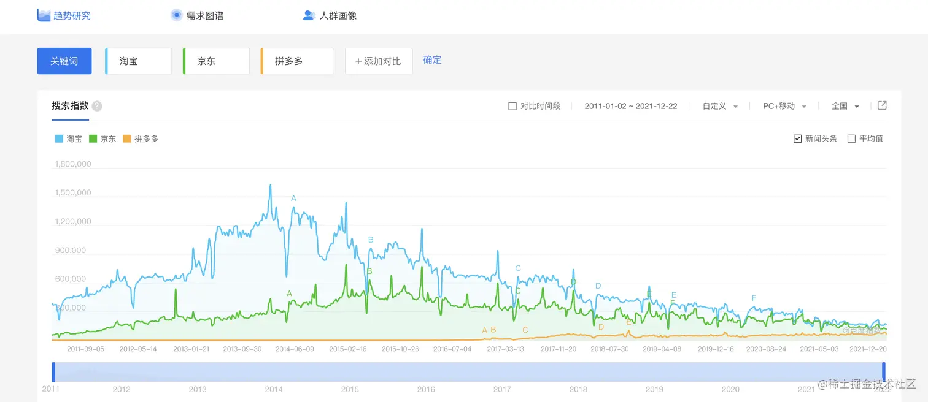Toggle the 淘宝 legend series
The image size is (928, 402).
pos(69,139)
